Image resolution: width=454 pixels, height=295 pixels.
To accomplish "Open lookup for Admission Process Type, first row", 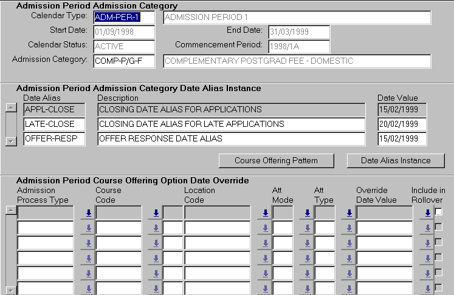I will click(x=88, y=212).
